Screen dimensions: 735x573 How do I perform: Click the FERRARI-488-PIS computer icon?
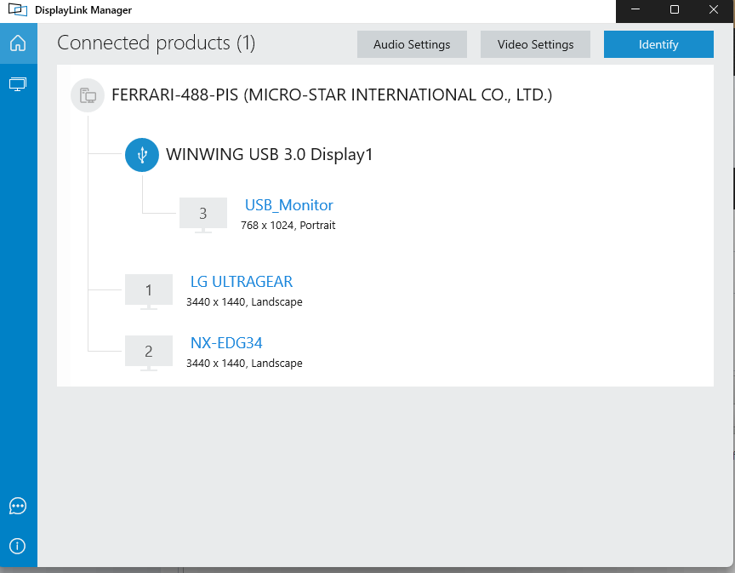(x=88, y=95)
